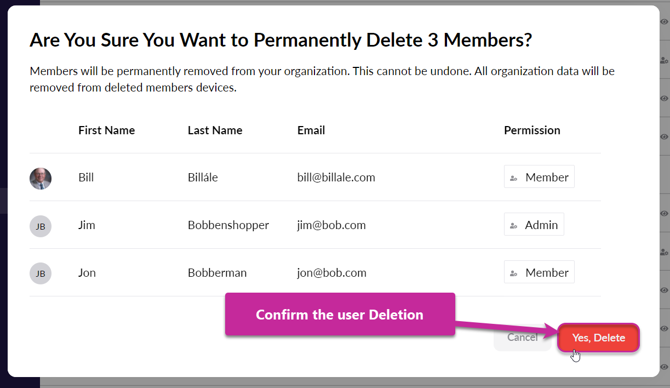
Task: Click the user-gear icon in Bill's permission button
Action: click(514, 178)
